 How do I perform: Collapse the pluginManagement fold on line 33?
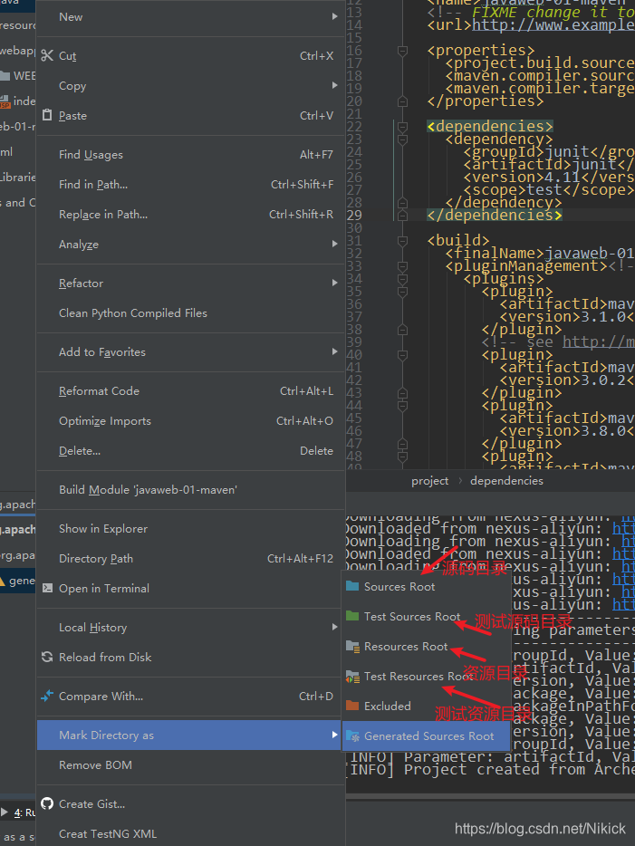pos(402,266)
